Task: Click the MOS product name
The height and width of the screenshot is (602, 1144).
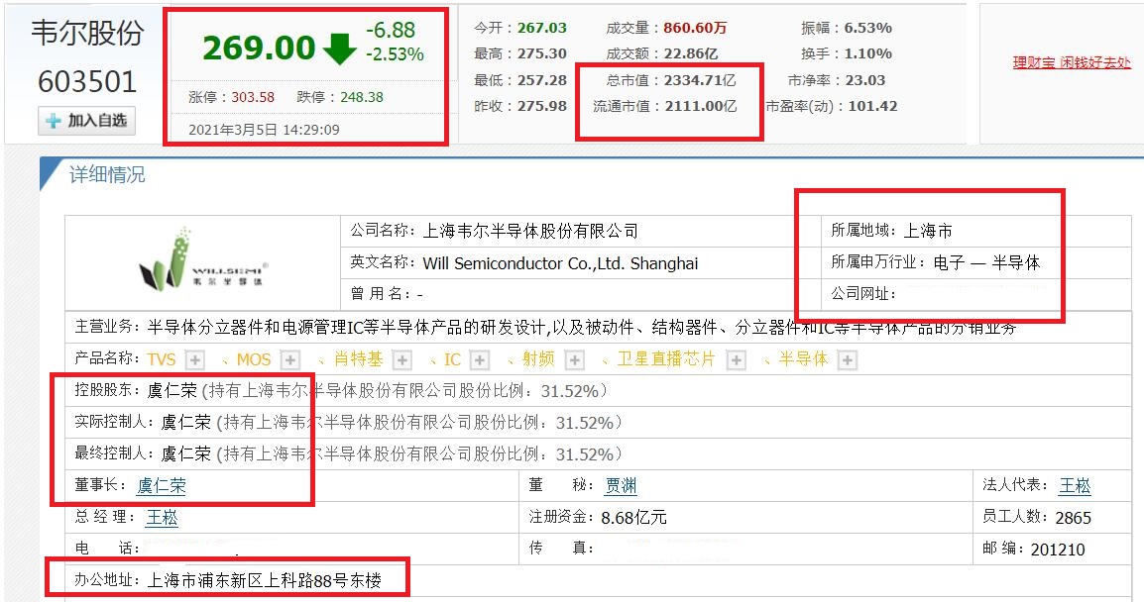Action: click(x=254, y=359)
